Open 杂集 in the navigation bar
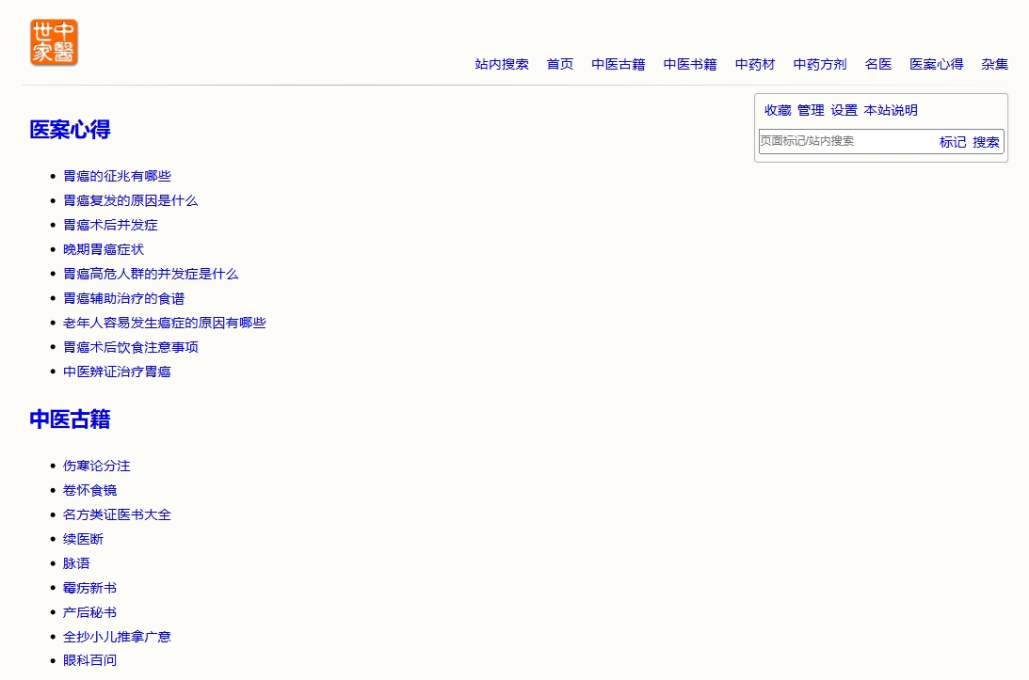 click(995, 64)
